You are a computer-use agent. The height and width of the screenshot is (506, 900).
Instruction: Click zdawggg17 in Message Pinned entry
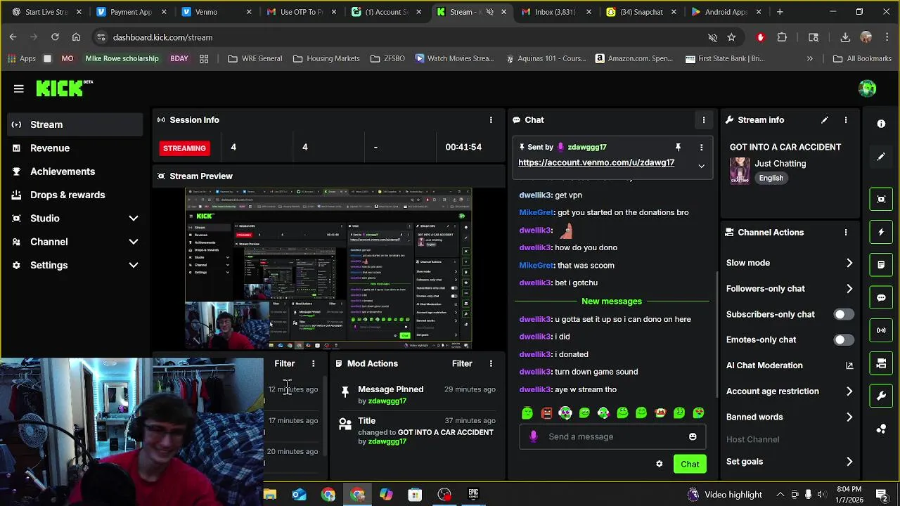click(x=387, y=401)
